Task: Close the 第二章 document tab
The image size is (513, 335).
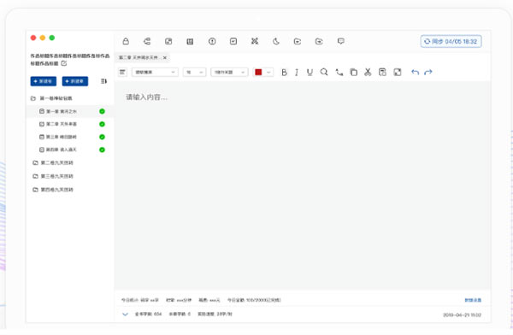Action: [x=165, y=57]
